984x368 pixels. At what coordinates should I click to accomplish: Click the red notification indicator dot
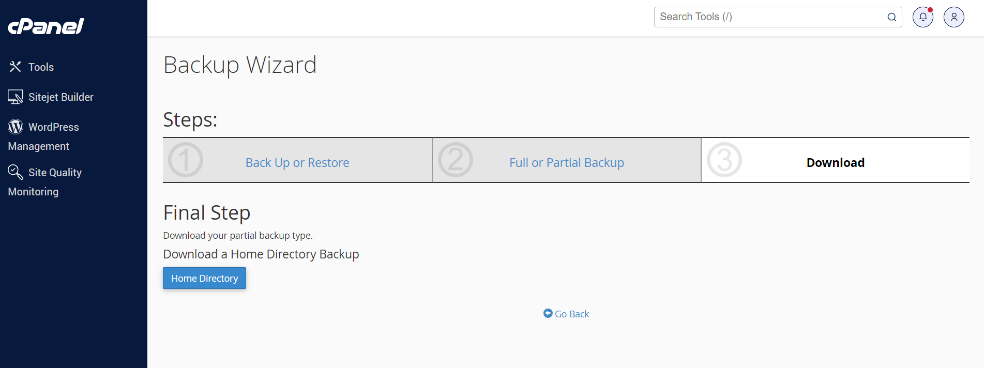coord(930,9)
